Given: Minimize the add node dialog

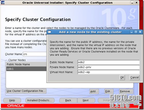Looking at the screenshot, I should click(x=132, y=32).
